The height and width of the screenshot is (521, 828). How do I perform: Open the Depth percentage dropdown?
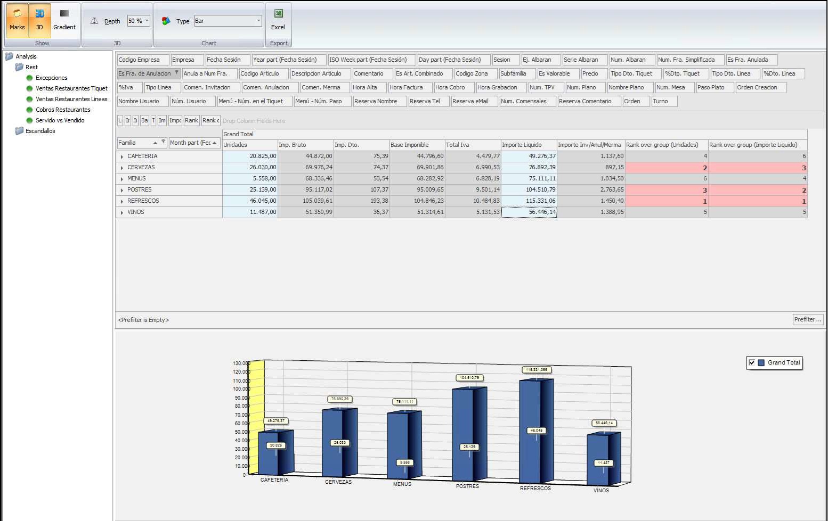tap(147, 21)
